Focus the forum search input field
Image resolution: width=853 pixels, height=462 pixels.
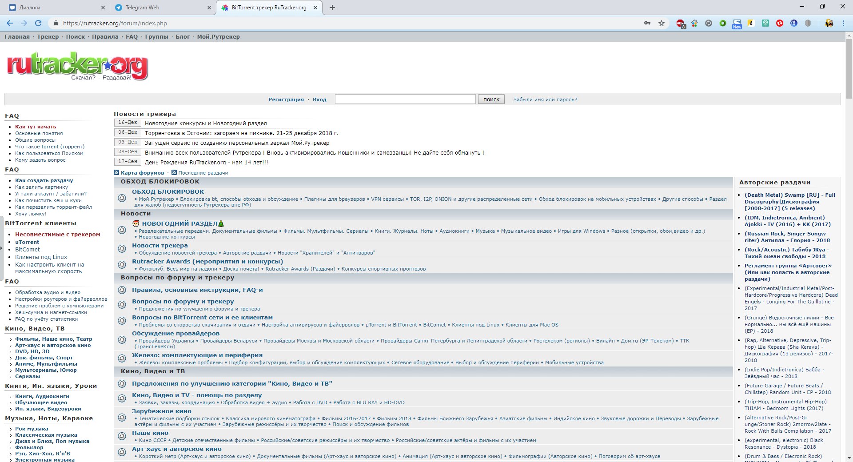[x=405, y=99]
